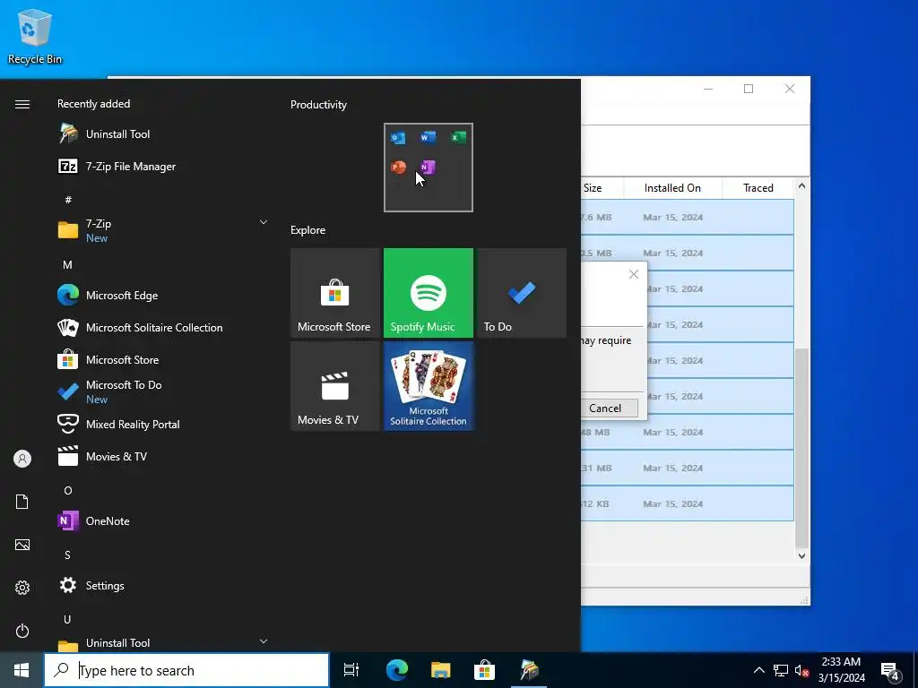Image resolution: width=918 pixels, height=688 pixels.
Task: Open network status tray icon
Action: pyautogui.click(x=781, y=670)
